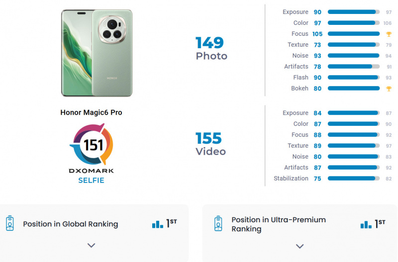398x262 pixels.
Task: Click the Focus trophy icon in Photo
Action: pos(389,34)
